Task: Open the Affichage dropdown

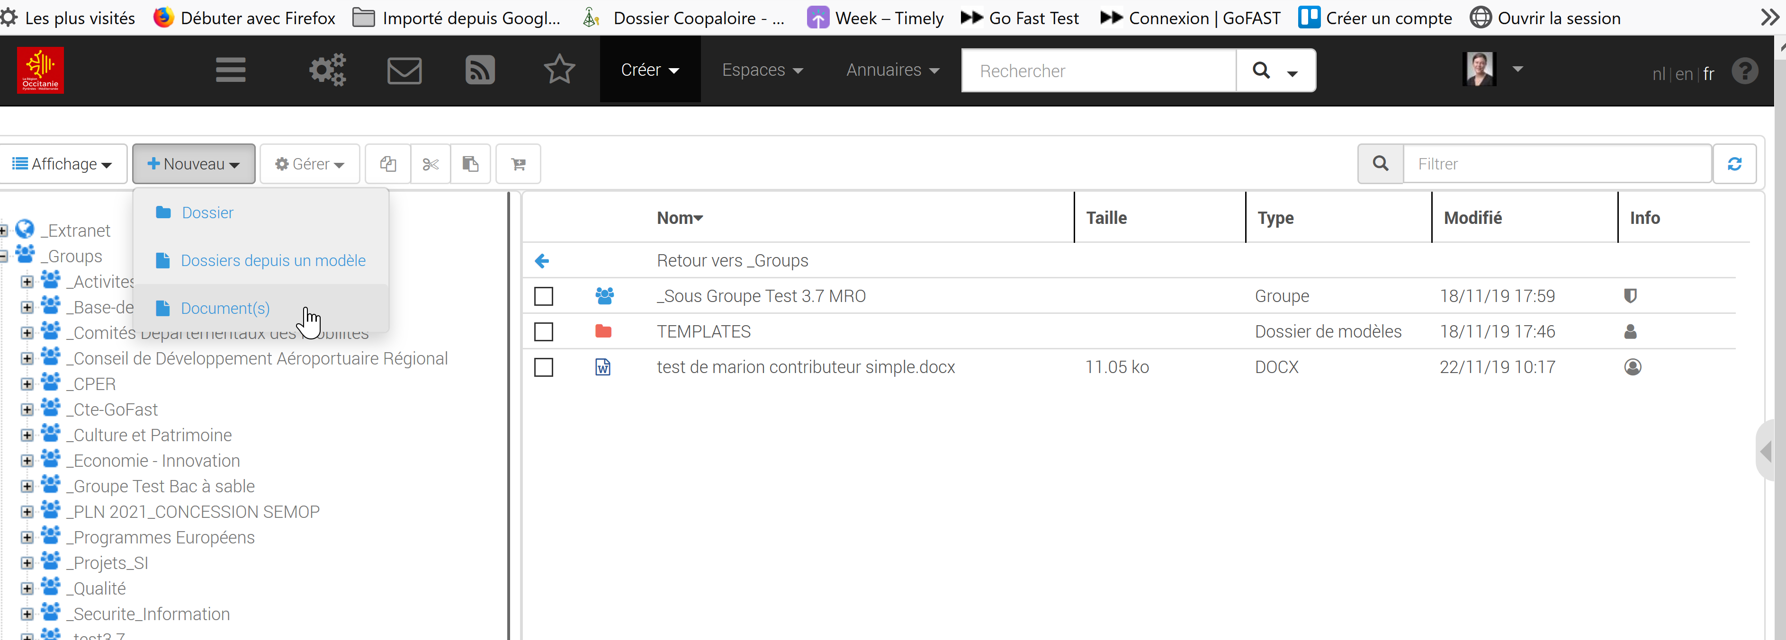Action: [63, 164]
